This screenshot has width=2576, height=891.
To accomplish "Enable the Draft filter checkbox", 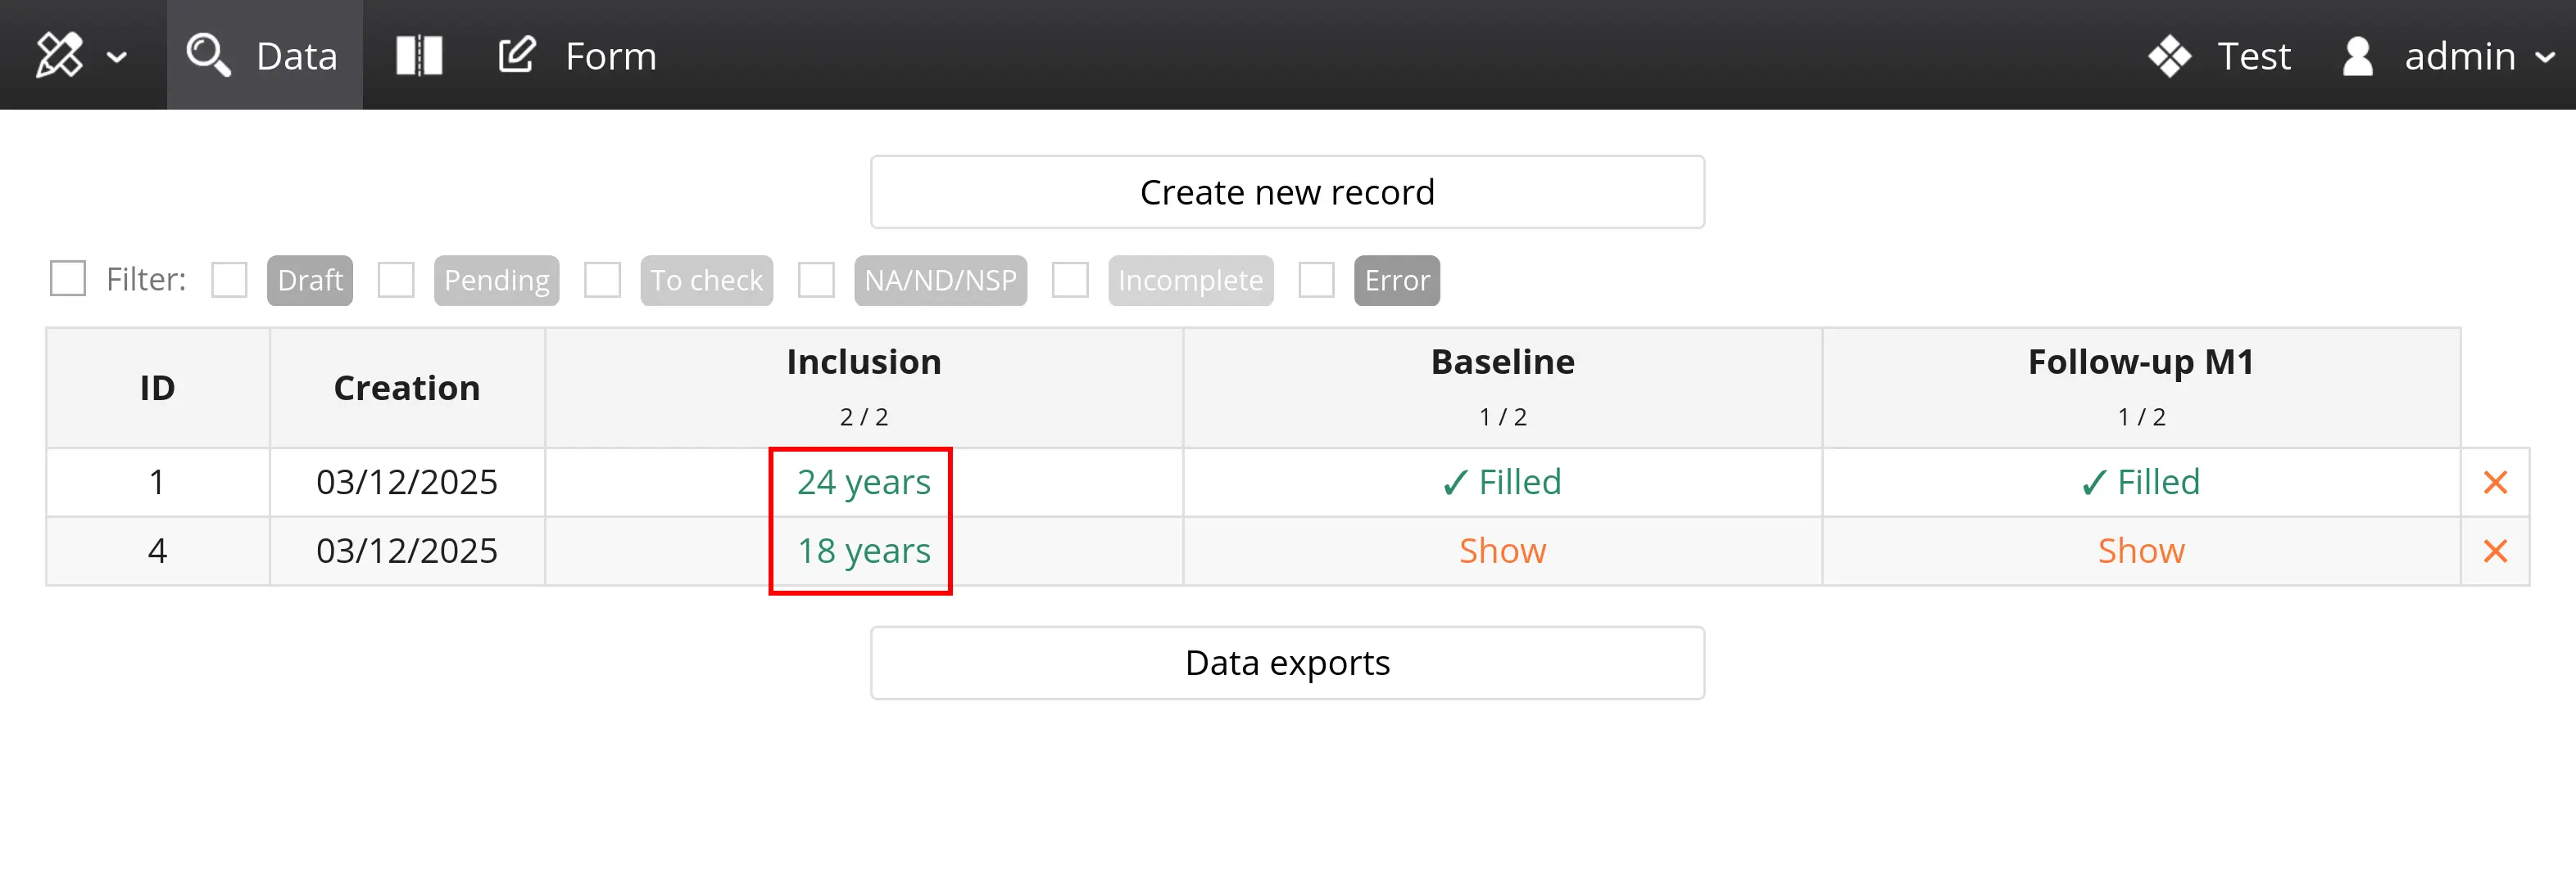I will click(x=229, y=281).
